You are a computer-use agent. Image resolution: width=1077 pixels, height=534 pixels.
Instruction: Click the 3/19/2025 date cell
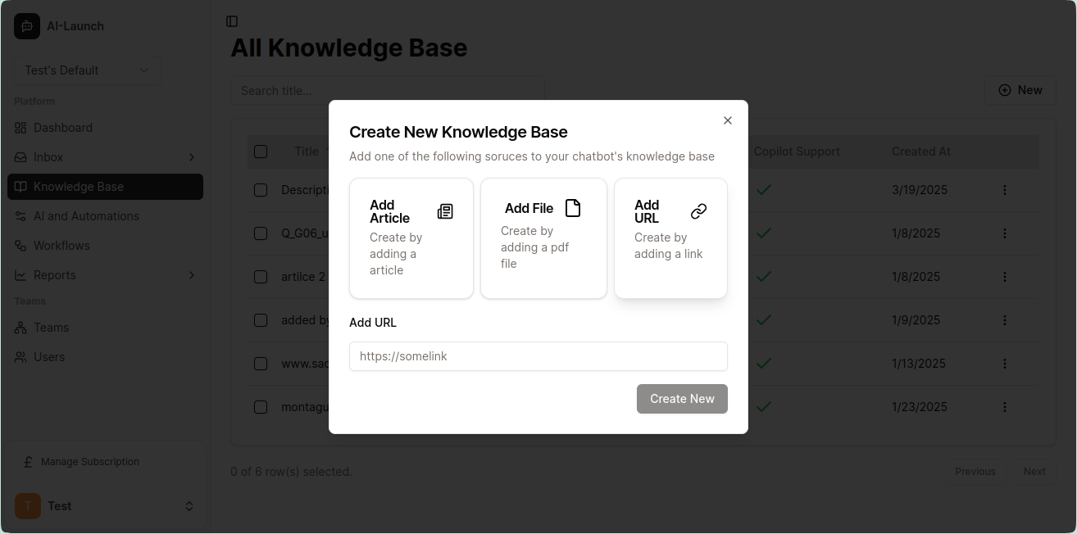click(x=920, y=190)
